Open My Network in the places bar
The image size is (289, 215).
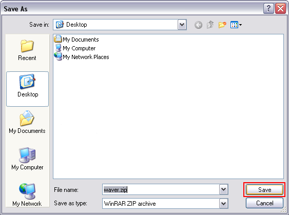27,195
